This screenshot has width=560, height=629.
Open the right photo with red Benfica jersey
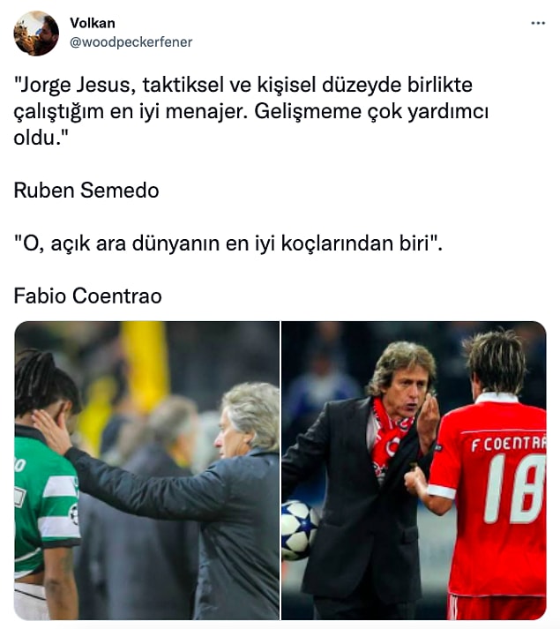point(414,470)
